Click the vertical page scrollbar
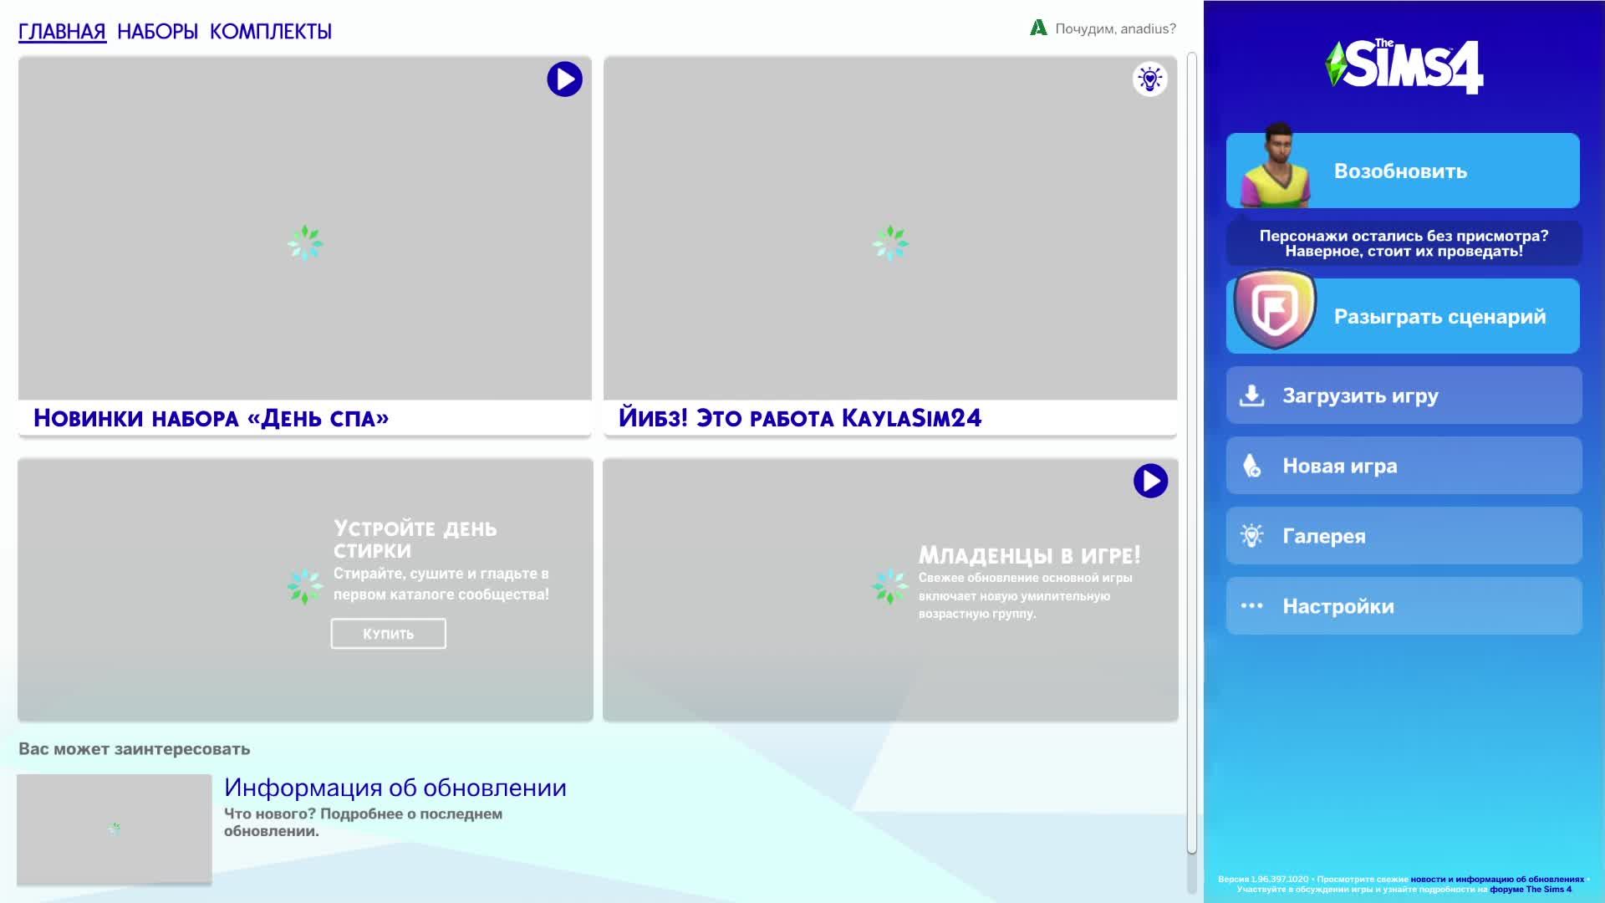The width and height of the screenshot is (1605, 903). (1191, 451)
